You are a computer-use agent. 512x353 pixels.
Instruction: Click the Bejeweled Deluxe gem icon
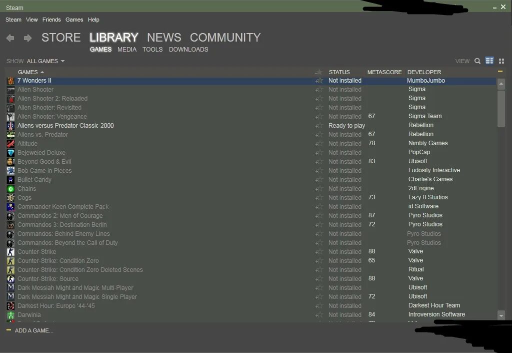tap(11, 153)
